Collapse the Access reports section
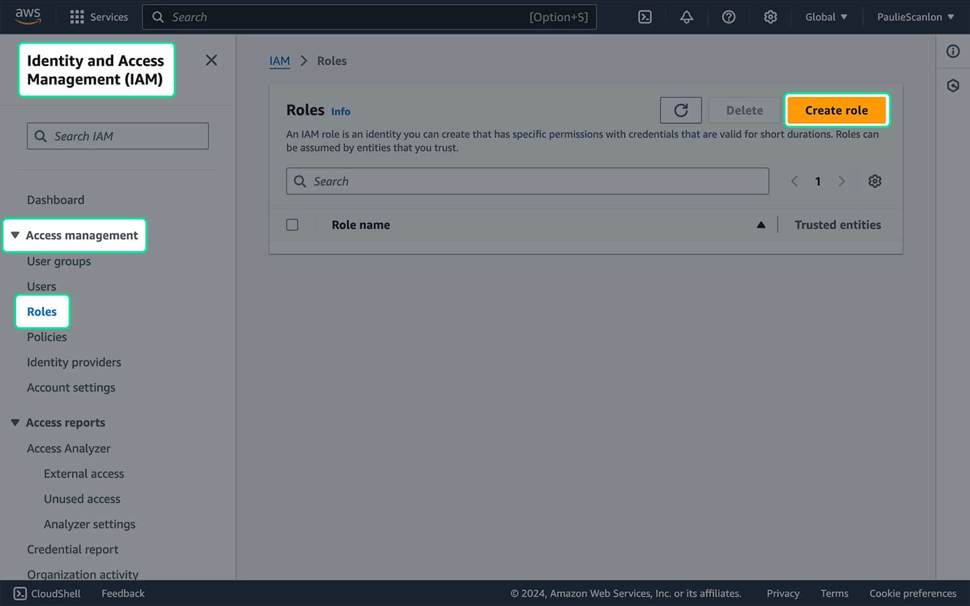970x606 pixels. (x=15, y=422)
